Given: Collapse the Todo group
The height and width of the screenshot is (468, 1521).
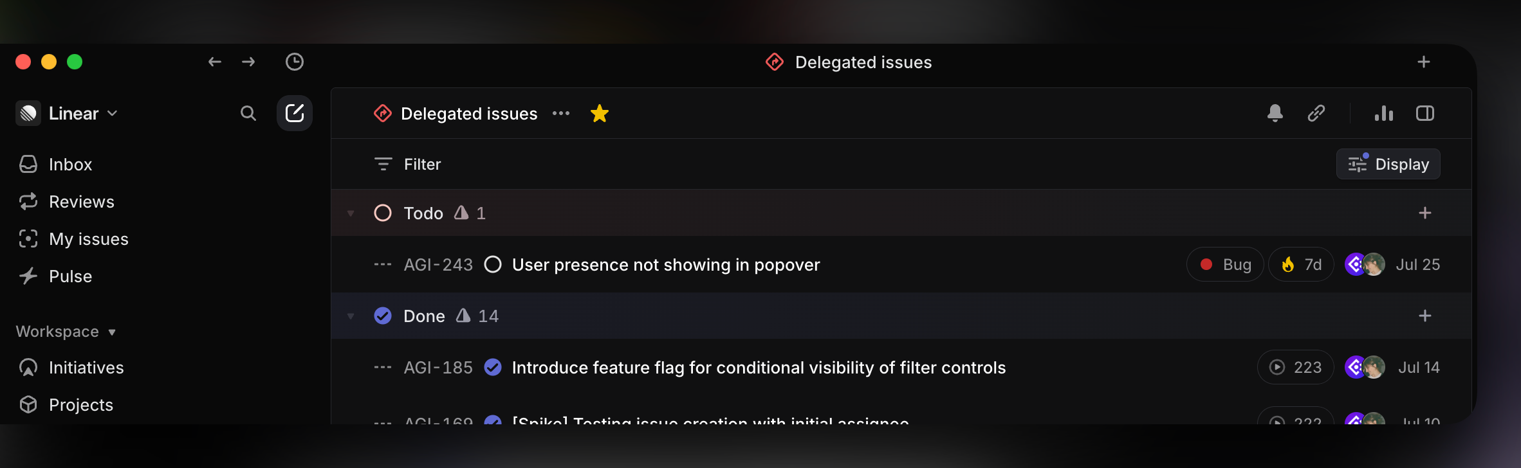Looking at the screenshot, I should [351, 213].
